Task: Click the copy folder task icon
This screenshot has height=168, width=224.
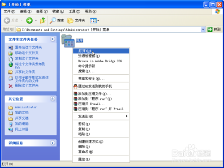Action: click(11, 59)
